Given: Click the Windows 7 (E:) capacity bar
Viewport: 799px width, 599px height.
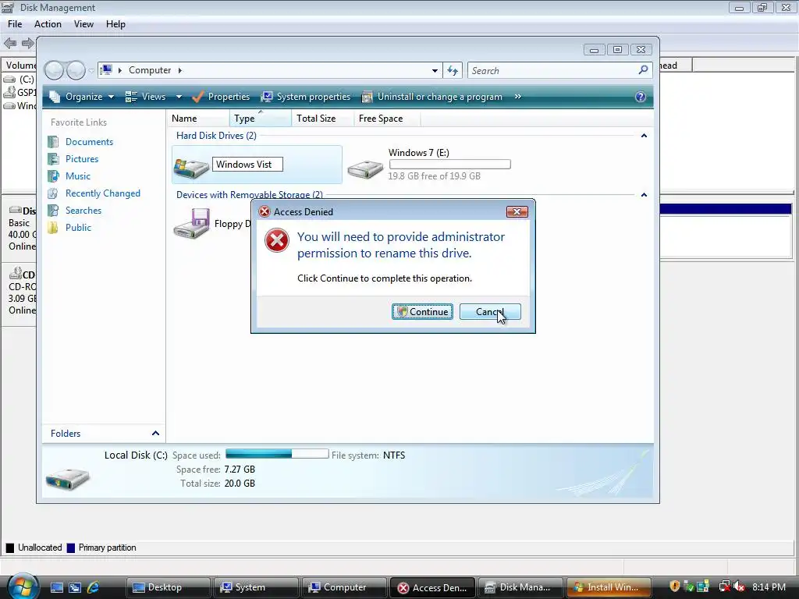Looking at the screenshot, I should coord(450,164).
